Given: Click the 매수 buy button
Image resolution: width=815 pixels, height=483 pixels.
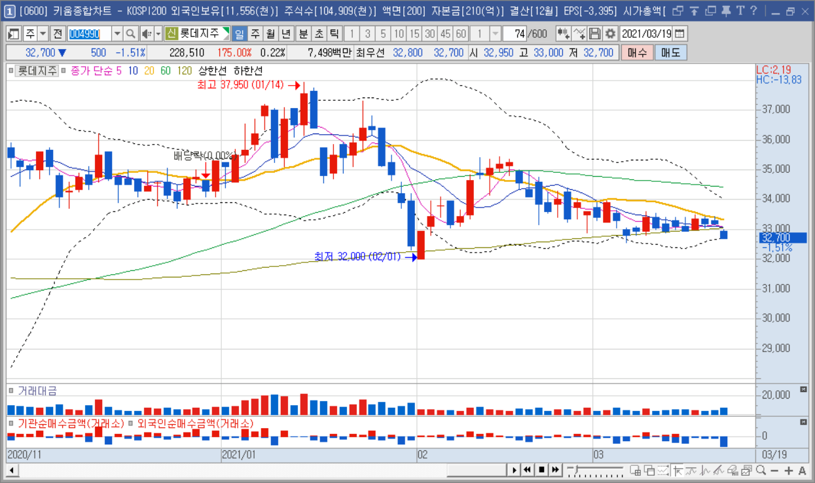Looking at the screenshot, I should (x=638, y=53).
